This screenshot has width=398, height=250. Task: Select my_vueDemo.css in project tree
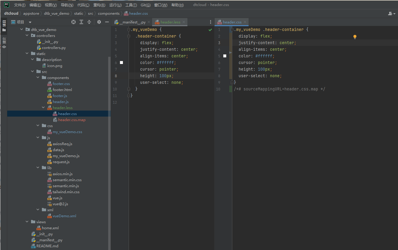point(67,132)
